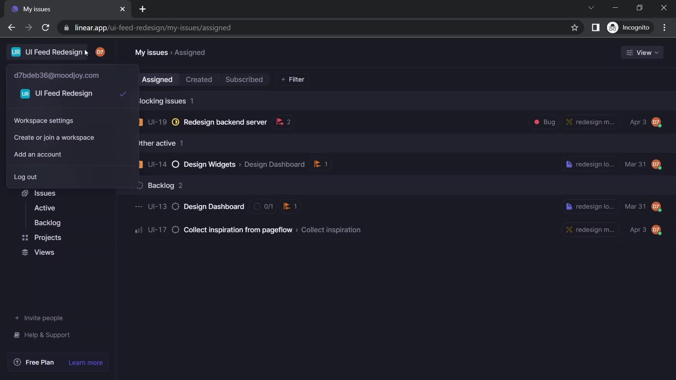The width and height of the screenshot is (676, 380).
Task: Open the Collect inspiration from pageflow issue
Action: point(238,230)
